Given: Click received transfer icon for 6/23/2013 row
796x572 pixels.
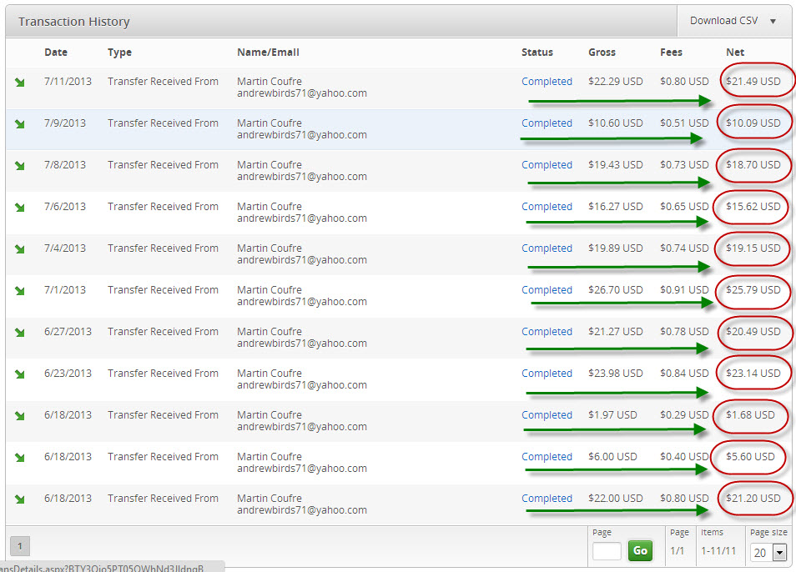Looking at the screenshot, I should (x=20, y=374).
